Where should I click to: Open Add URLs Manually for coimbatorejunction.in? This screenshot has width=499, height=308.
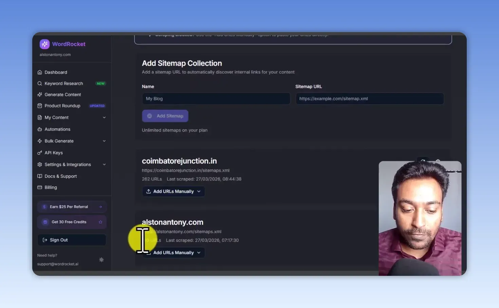173,191
